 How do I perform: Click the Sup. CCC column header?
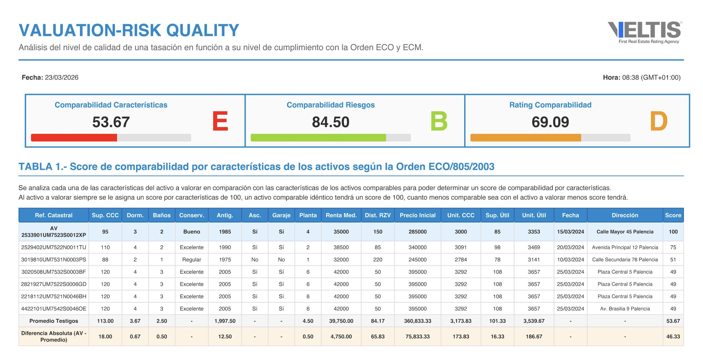point(105,215)
